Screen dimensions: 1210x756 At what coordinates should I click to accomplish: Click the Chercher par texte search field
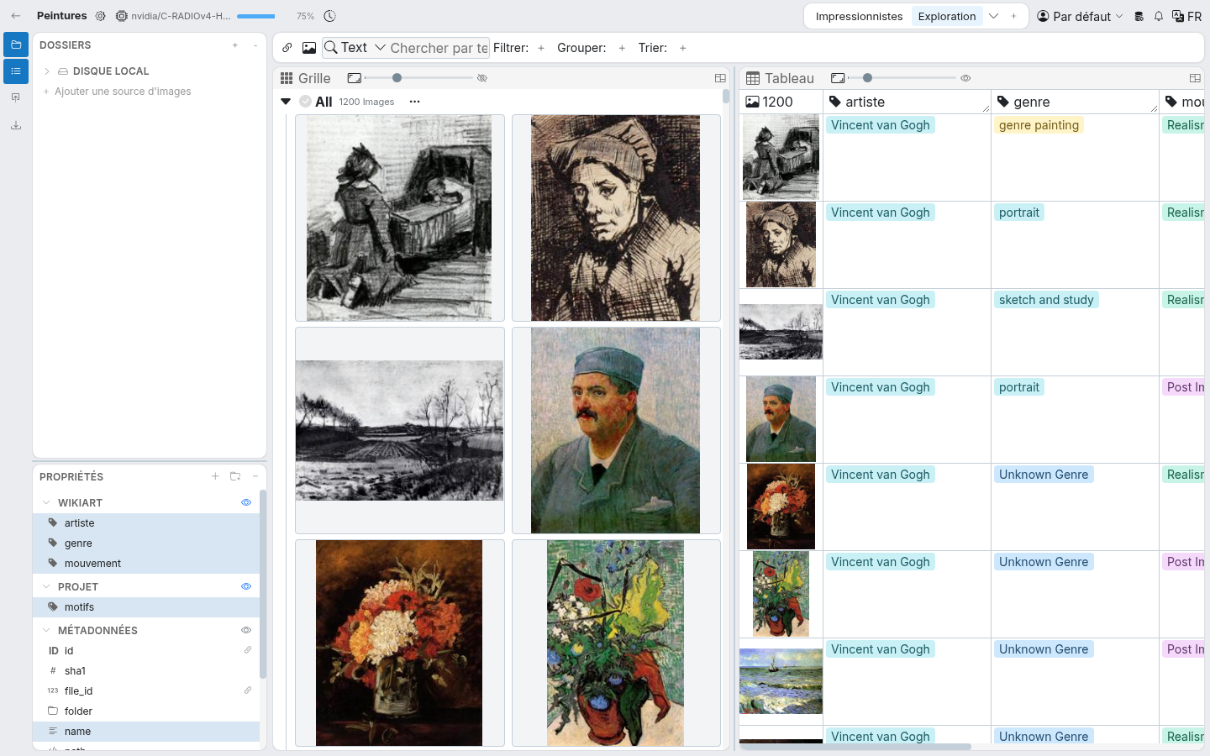439,48
